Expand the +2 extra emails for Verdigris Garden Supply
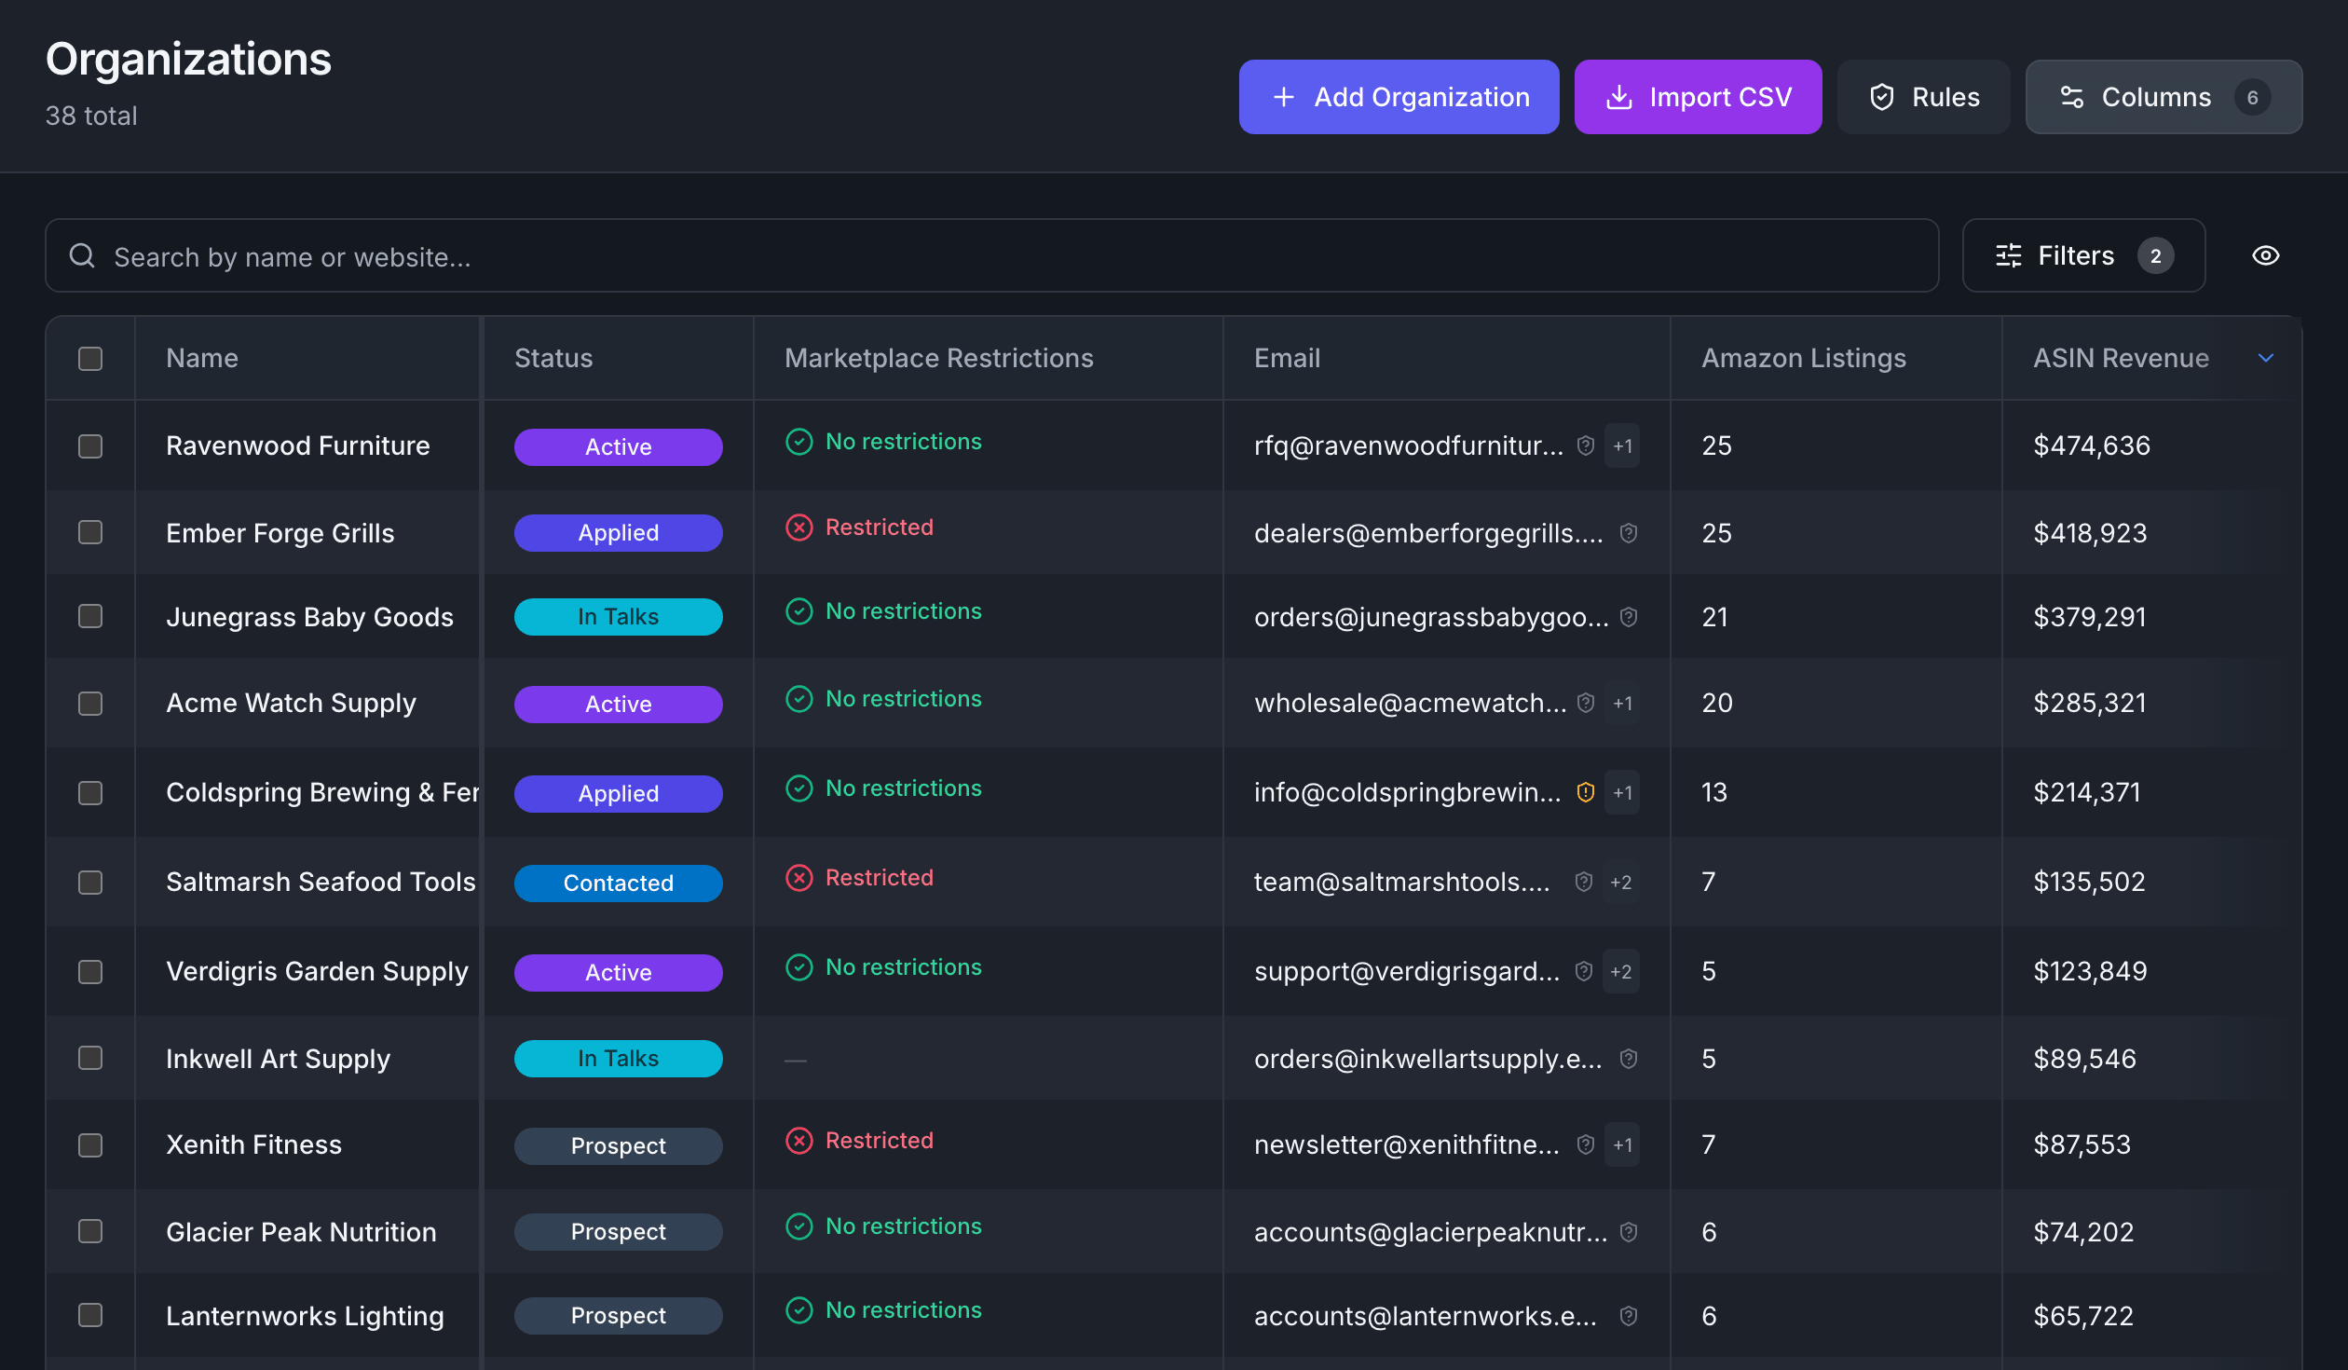Viewport: 2348px width, 1370px height. click(x=1620, y=971)
